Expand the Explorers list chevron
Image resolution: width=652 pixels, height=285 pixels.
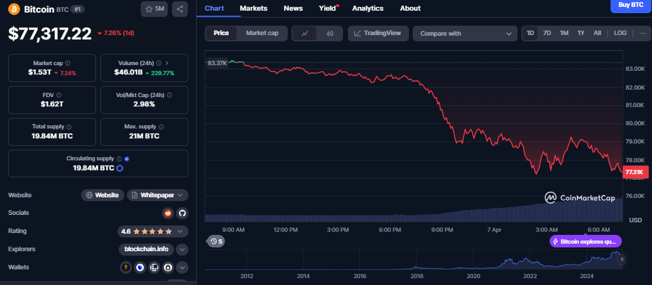tap(182, 249)
